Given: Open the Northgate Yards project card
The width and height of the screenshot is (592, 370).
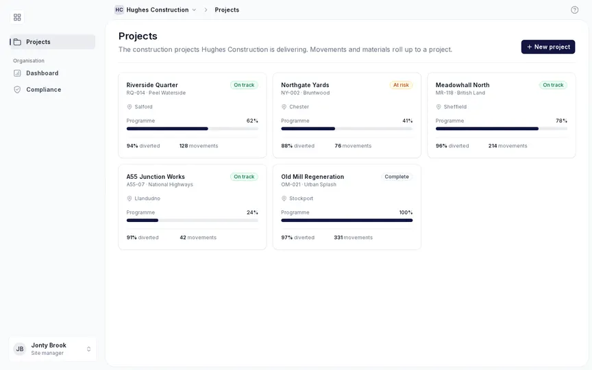Looking at the screenshot, I should pyautogui.click(x=347, y=115).
